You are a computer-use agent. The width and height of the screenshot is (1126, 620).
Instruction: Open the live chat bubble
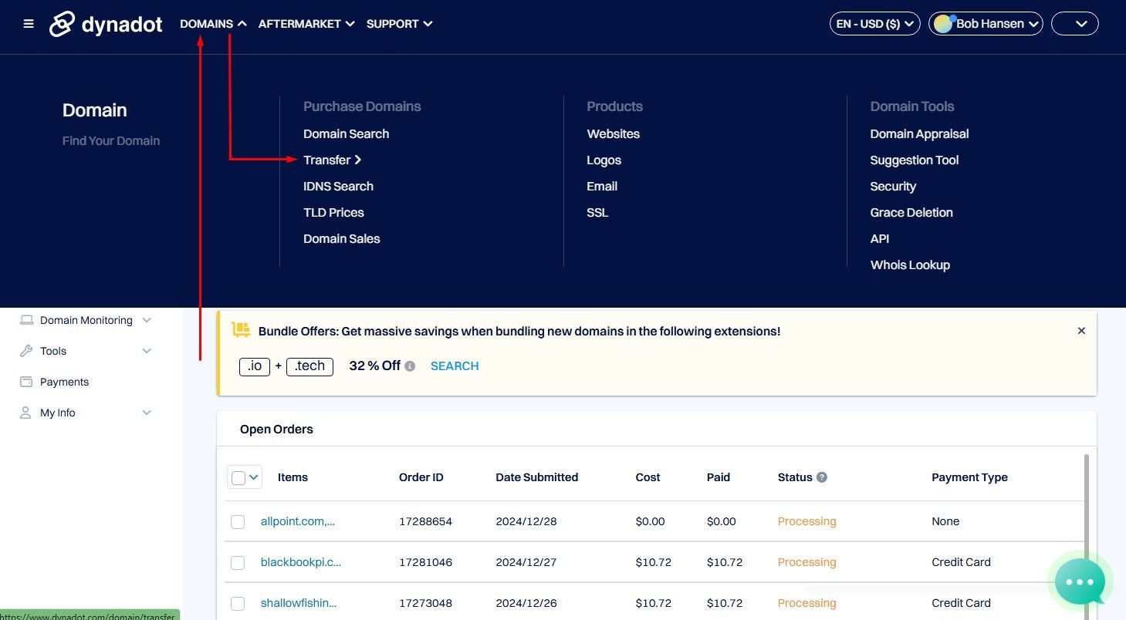pyautogui.click(x=1080, y=581)
